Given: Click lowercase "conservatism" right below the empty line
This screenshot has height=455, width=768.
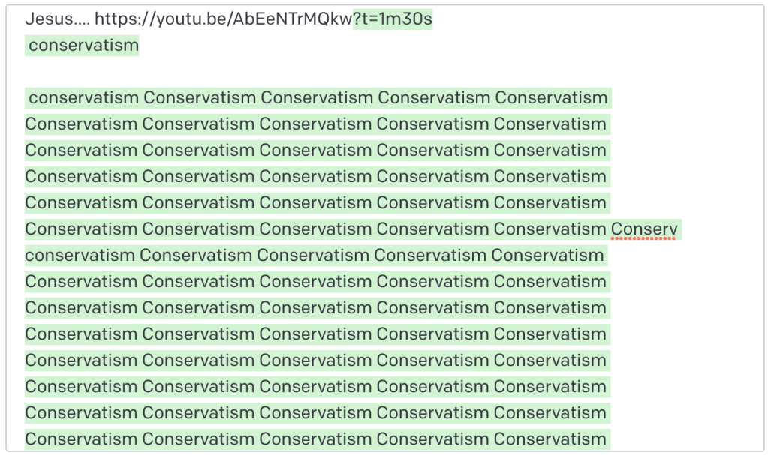Looking at the screenshot, I should pos(83,98).
